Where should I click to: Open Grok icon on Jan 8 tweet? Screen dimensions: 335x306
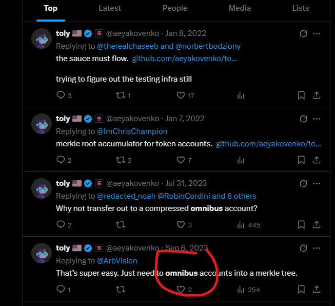pos(303,33)
